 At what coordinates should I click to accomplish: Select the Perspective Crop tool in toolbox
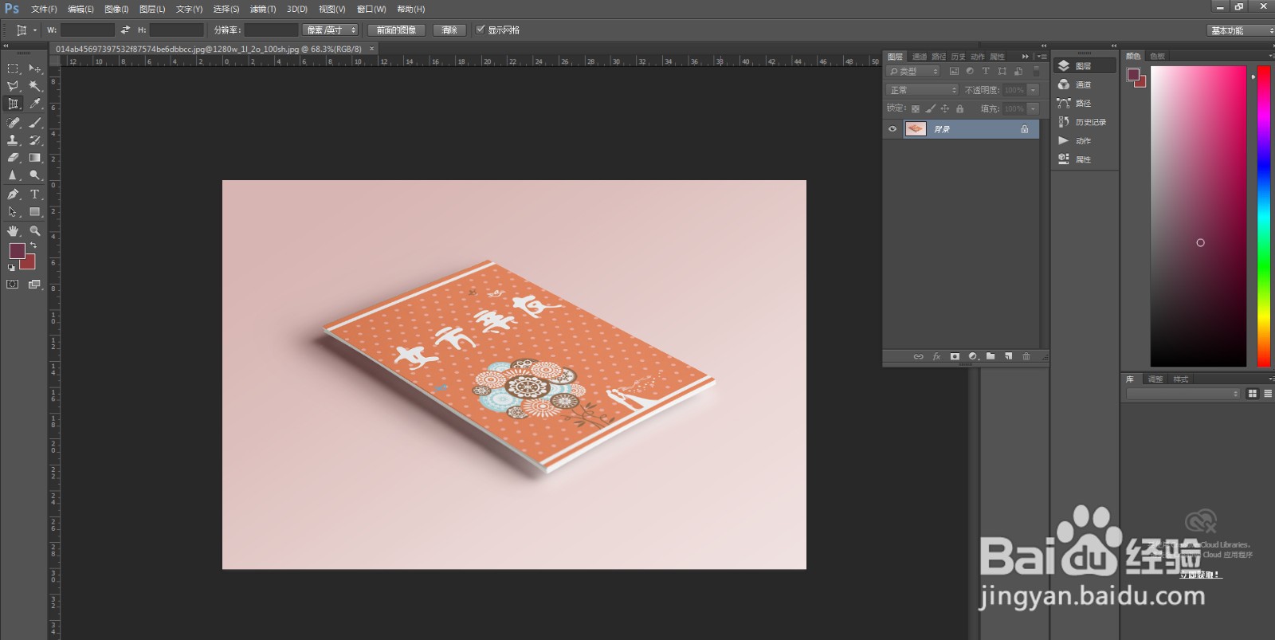(13, 104)
